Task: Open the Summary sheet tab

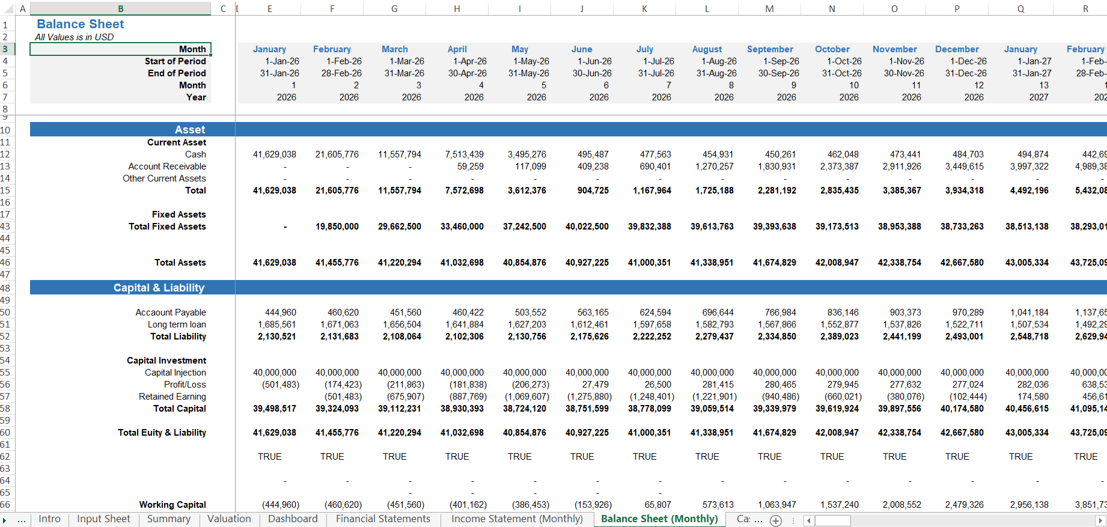Action: click(169, 519)
